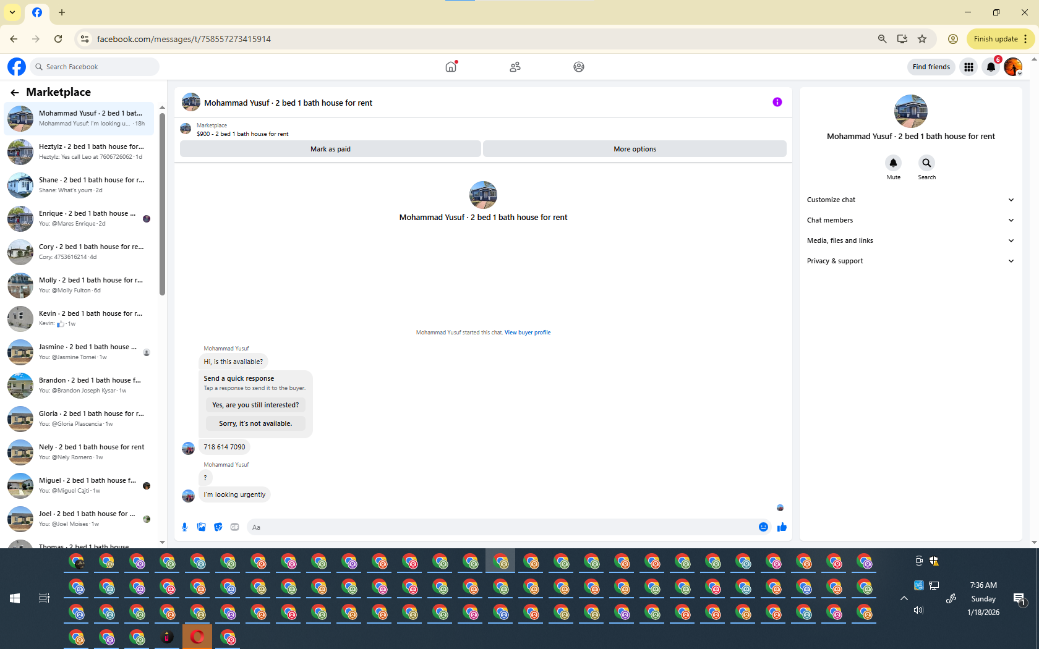The width and height of the screenshot is (1039, 649).
Task: Open the browser profile icon
Action: pos(953,39)
